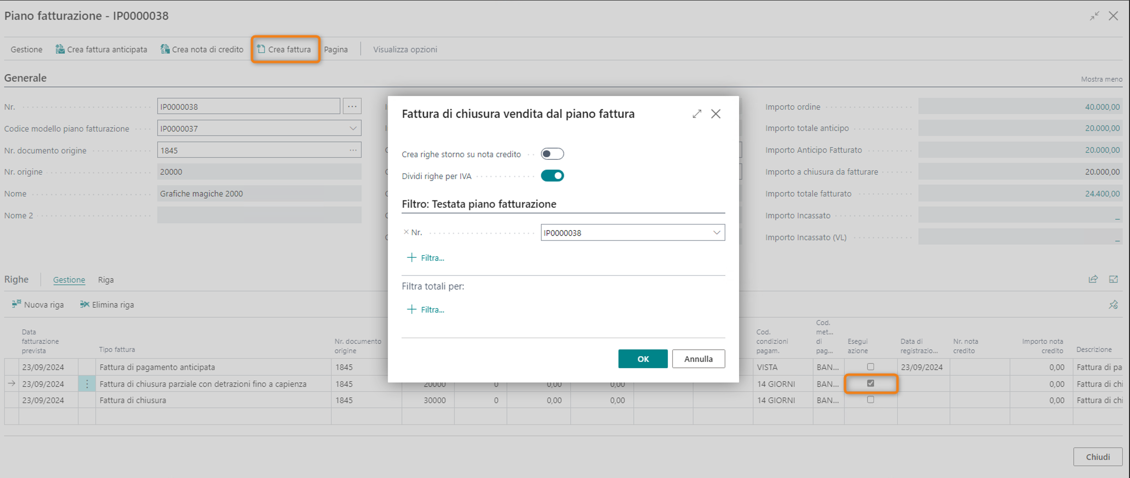The width and height of the screenshot is (1130, 478).
Task: Click the Nr. documento origine field 1845
Action: 259,150
